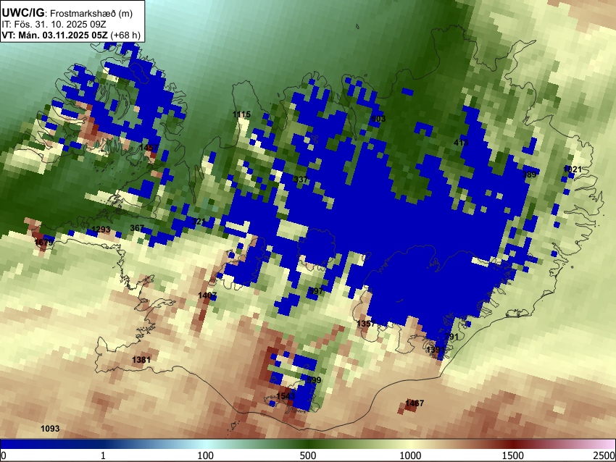Select the southwest value 1381
Image resolution: width=616 pixels, height=462 pixels.
141,360
